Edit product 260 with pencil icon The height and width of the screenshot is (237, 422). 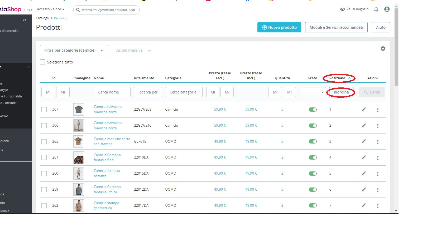click(364, 173)
